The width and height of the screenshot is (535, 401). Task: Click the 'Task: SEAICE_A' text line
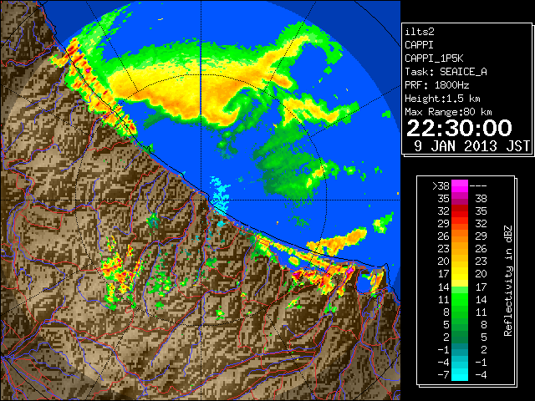coord(446,72)
